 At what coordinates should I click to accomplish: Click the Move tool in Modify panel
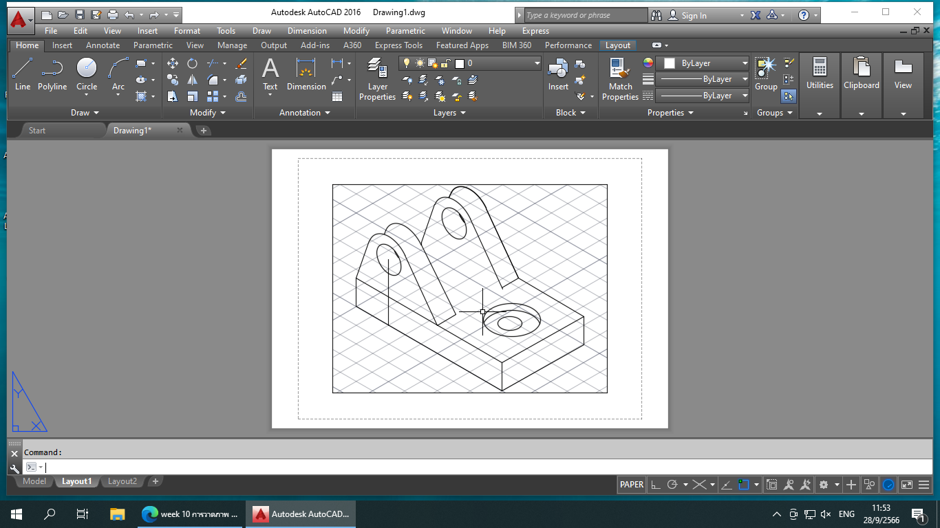[x=173, y=63]
